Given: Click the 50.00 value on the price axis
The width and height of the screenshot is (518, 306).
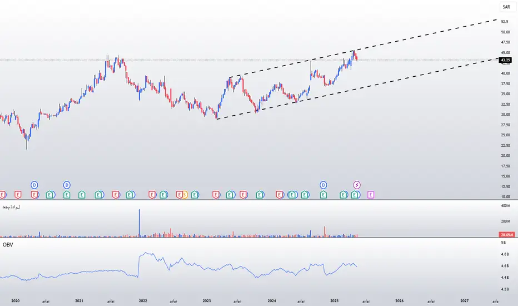Looking at the screenshot, I should (x=505, y=32).
